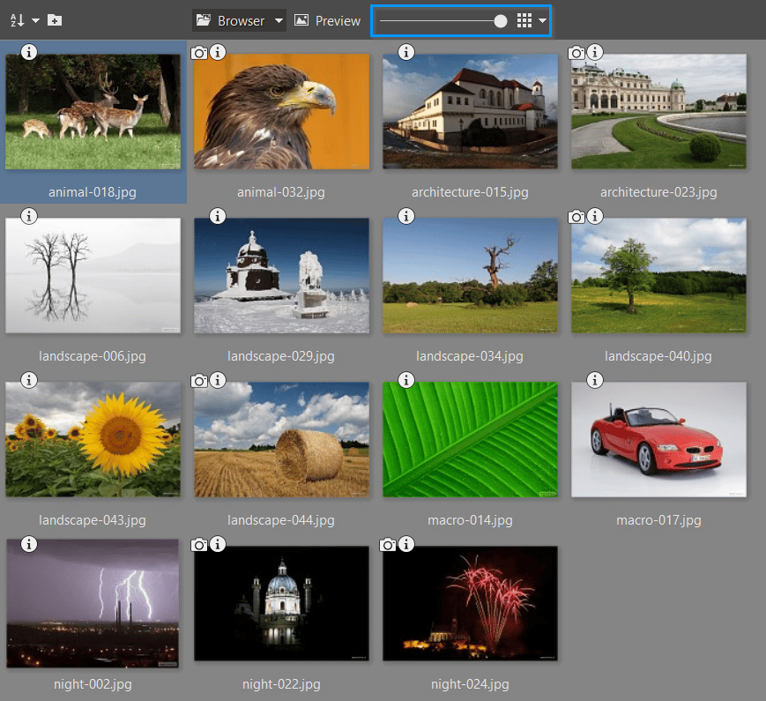766x701 pixels.
Task: Show info for landscape-034.jpg
Action: coord(406,215)
